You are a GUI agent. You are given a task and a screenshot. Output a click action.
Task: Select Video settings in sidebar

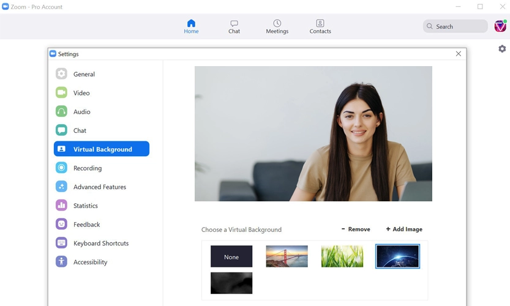pos(81,93)
